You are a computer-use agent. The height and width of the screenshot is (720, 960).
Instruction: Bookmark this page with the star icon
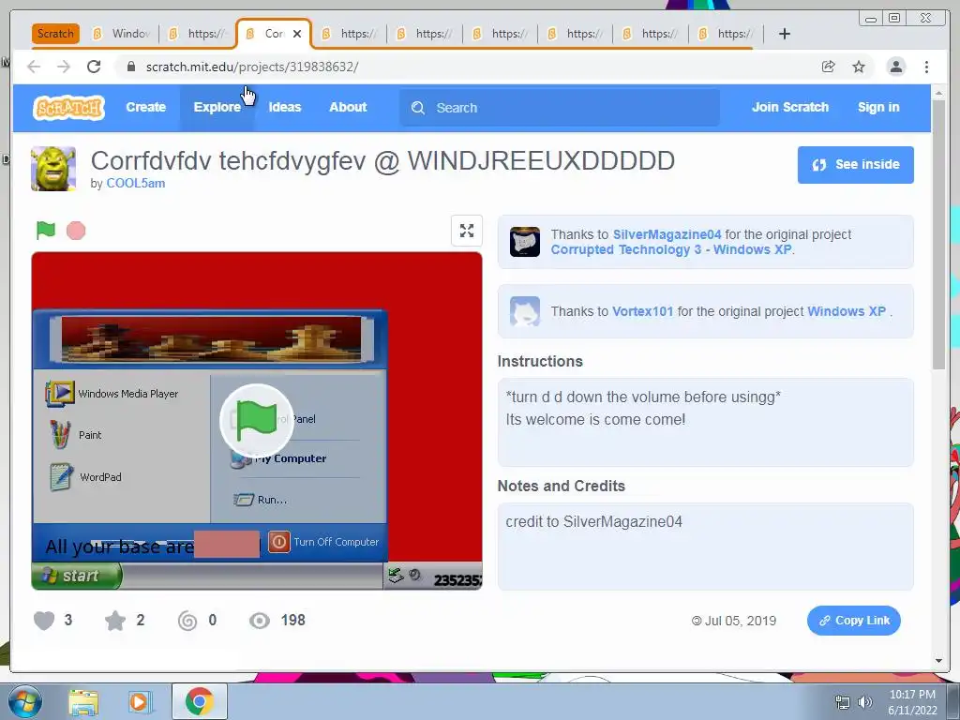pyautogui.click(x=859, y=67)
